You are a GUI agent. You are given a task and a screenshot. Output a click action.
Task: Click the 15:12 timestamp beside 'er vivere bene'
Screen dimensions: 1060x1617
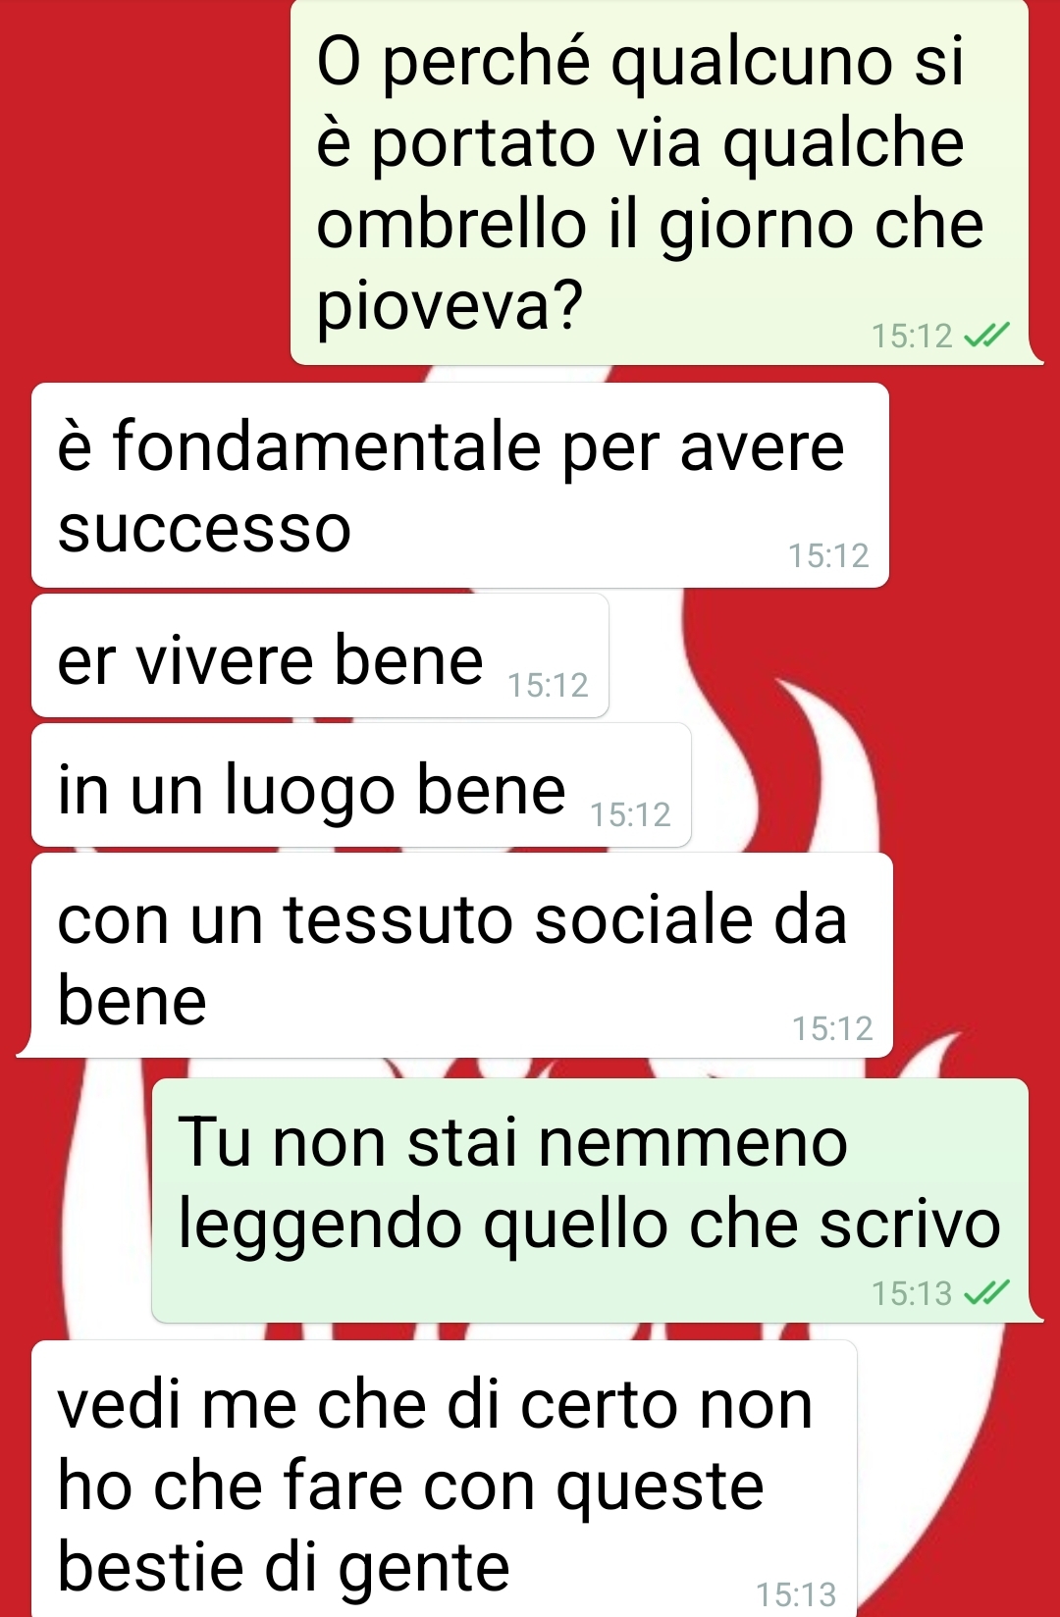[548, 685]
